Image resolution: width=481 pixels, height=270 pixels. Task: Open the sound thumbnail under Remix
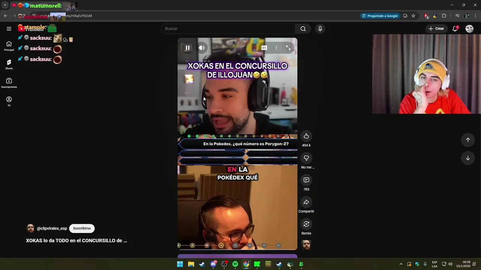click(x=306, y=245)
